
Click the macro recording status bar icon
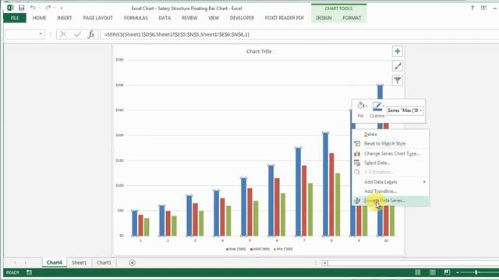(x=30, y=272)
